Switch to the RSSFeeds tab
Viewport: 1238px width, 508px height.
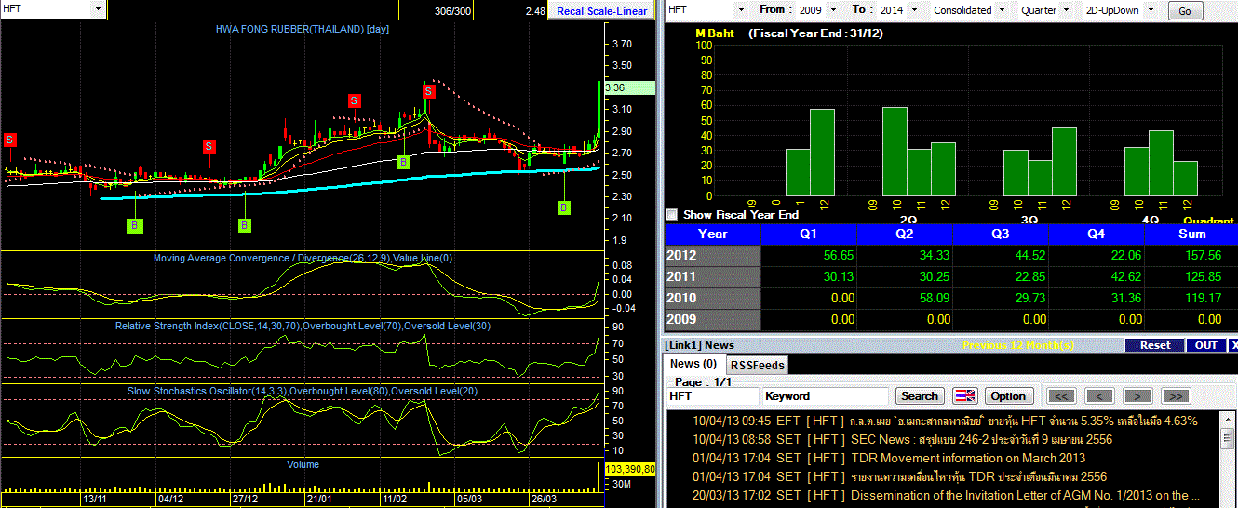(757, 365)
